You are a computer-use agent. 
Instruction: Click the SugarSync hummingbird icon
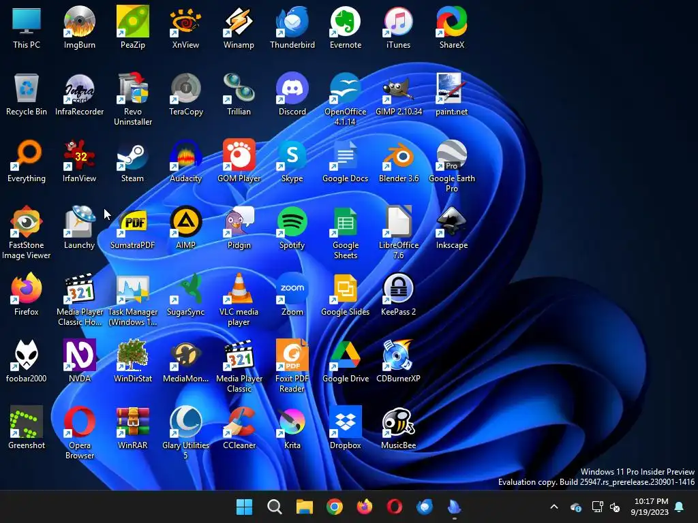[x=185, y=288]
